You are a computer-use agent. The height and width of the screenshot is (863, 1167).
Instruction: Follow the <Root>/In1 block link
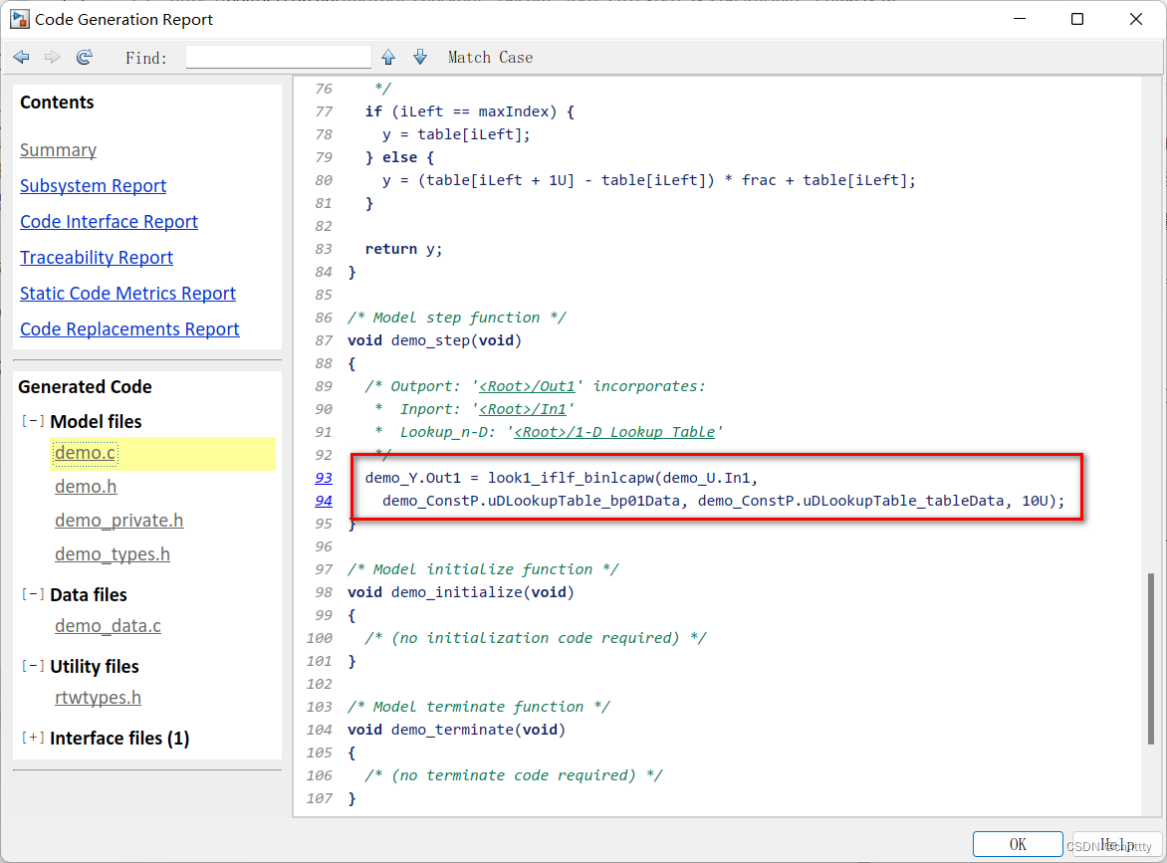(523, 409)
